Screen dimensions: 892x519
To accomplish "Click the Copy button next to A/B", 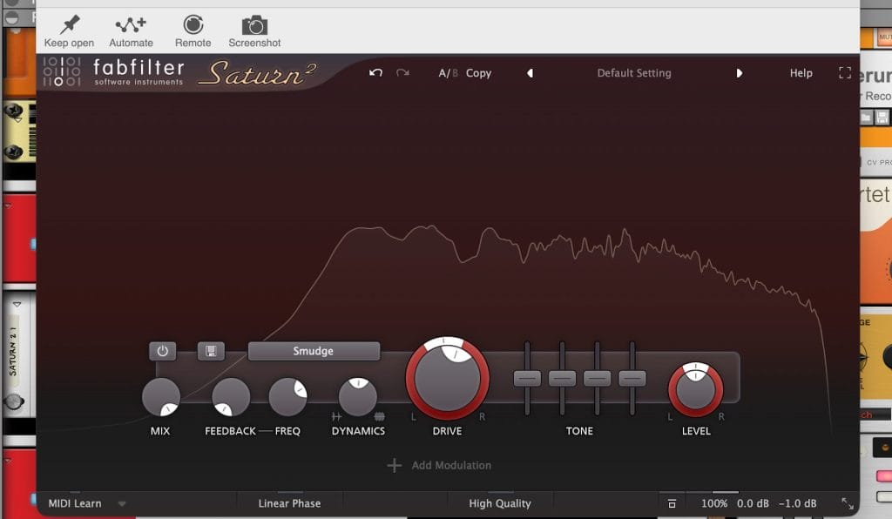I will 478,73.
